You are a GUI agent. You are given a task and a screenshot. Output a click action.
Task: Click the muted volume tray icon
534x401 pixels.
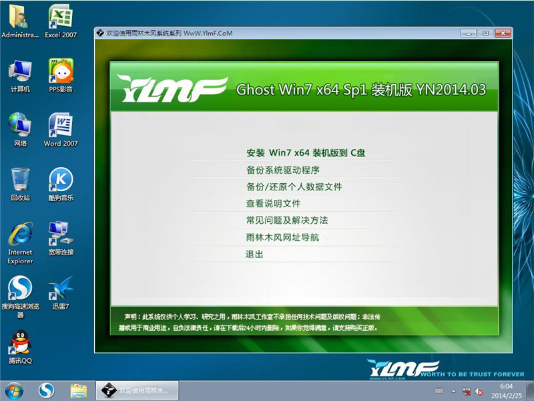pos(479,391)
